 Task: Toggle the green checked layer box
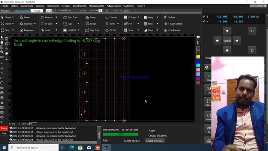[x=198, y=48]
